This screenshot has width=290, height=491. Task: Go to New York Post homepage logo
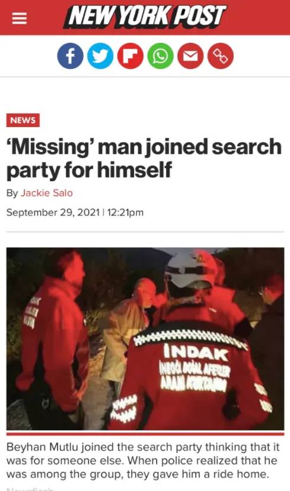coord(145,17)
